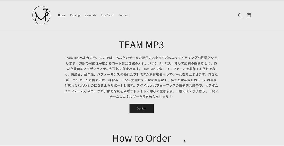Image resolution: width=284 pixels, height=146 pixels.
Task: Click the line starting 'が忘れられないもの'
Action: (x=141, y=86)
